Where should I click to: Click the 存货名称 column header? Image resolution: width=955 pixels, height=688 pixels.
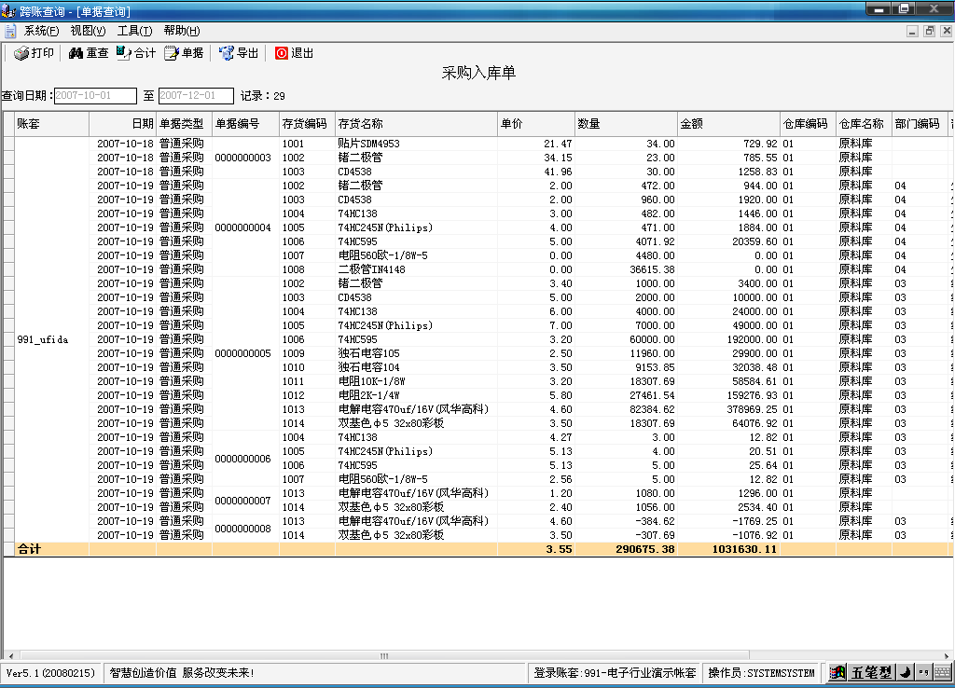click(x=416, y=124)
